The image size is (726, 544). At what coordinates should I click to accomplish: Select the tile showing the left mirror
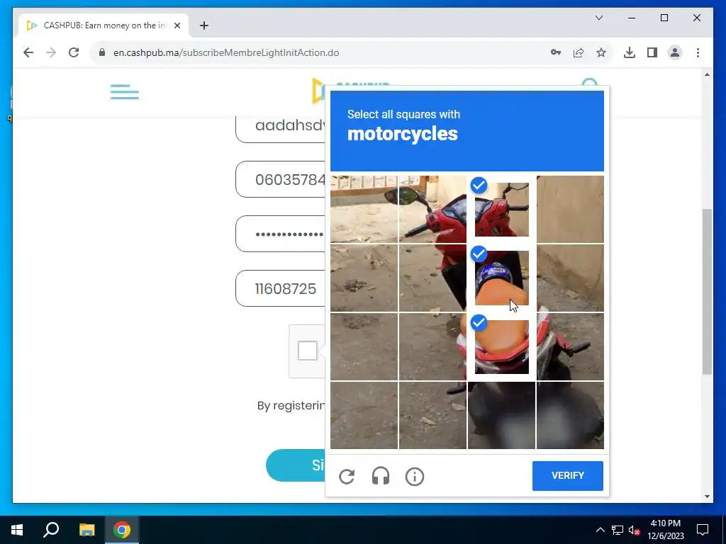click(x=432, y=209)
